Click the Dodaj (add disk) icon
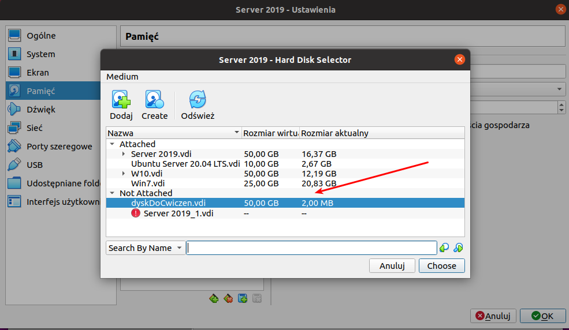The height and width of the screenshot is (330, 569). (121, 100)
